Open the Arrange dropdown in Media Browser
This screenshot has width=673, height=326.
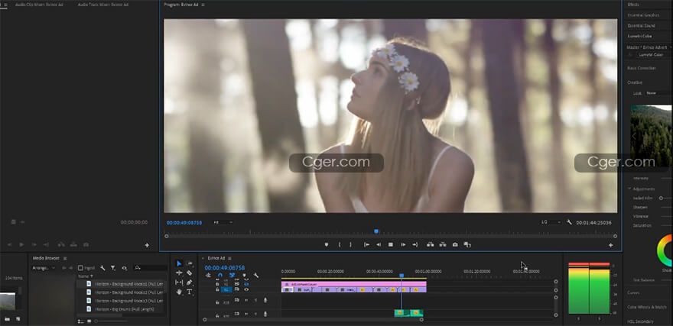pos(44,268)
